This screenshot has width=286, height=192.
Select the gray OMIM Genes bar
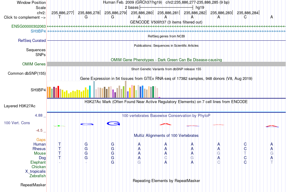point(166,64)
